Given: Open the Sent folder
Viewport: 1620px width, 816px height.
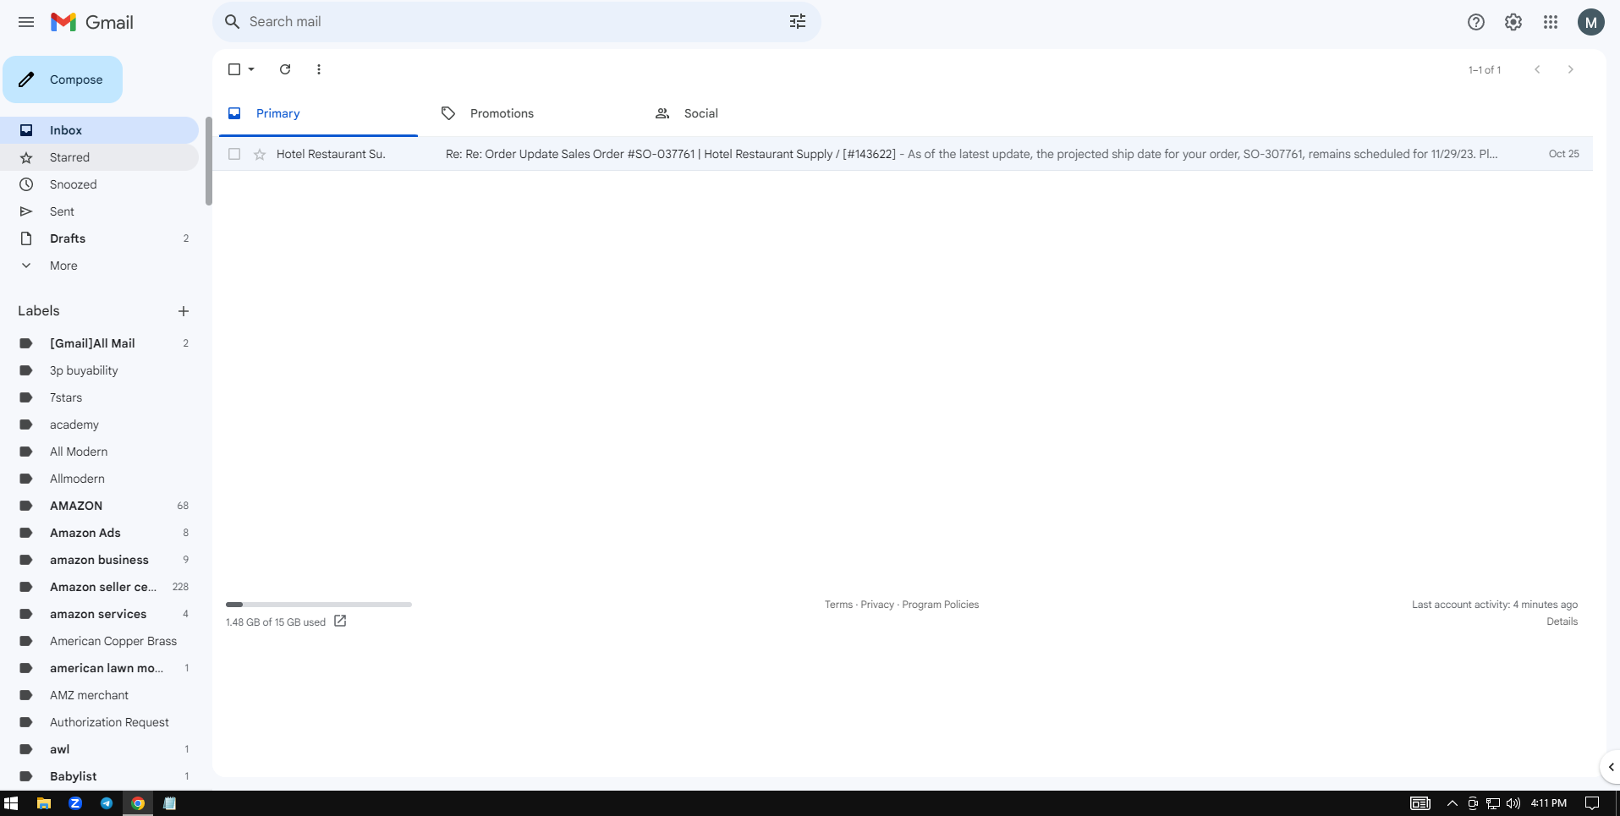Looking at the screenshot, I should coord(100,211).
